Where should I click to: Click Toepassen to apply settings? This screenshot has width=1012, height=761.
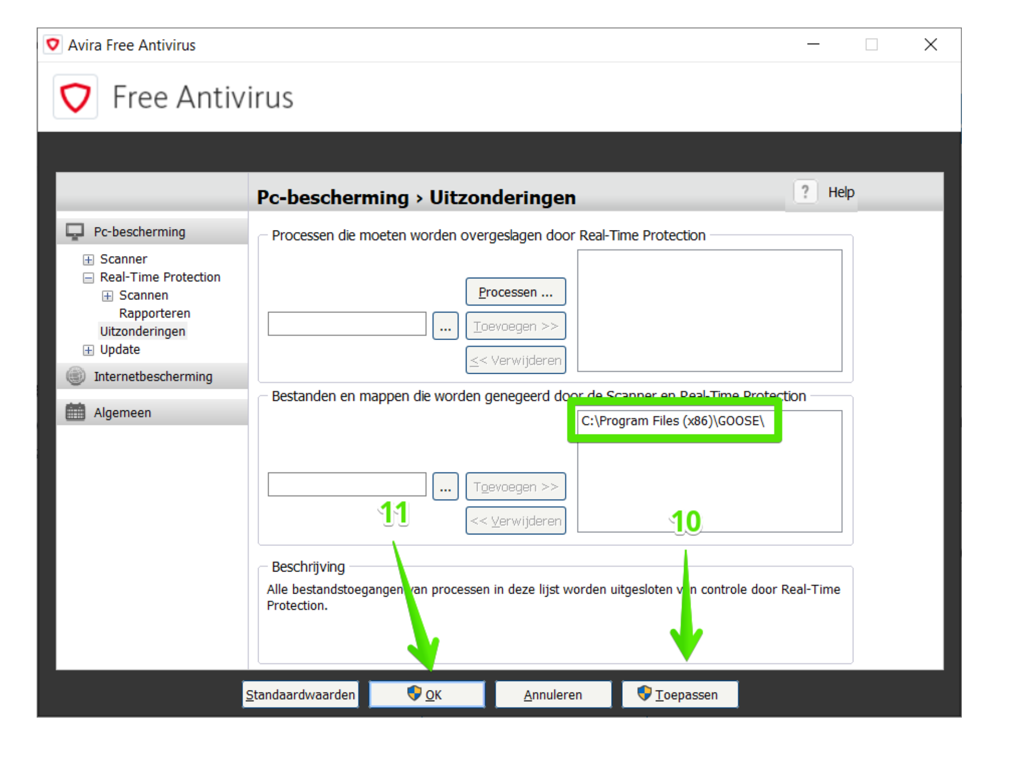(680, 694)
